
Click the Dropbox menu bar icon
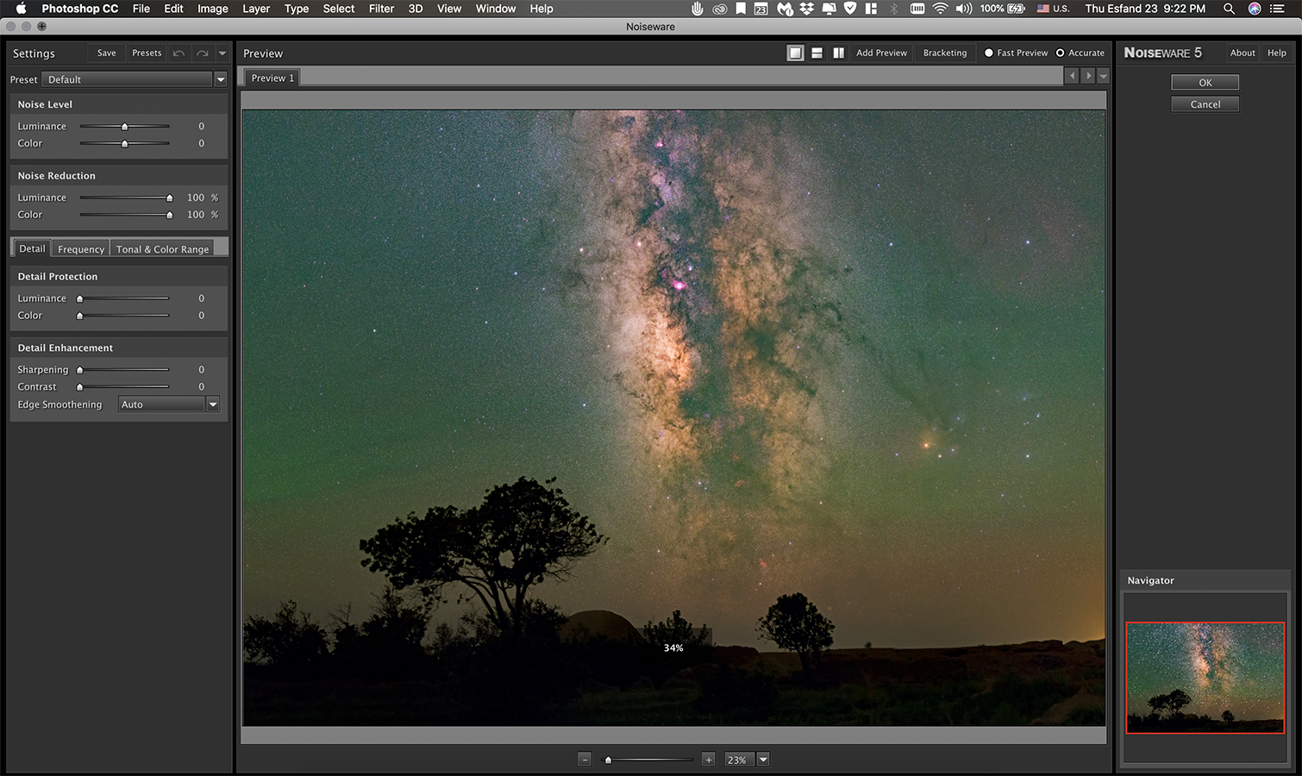(x=806, y=9)
